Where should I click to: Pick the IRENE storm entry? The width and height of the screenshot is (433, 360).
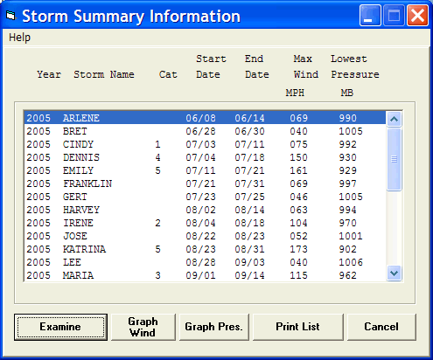[205, 223]
